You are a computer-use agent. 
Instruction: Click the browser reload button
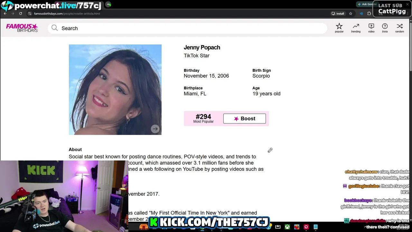click(x=21, y=14)
